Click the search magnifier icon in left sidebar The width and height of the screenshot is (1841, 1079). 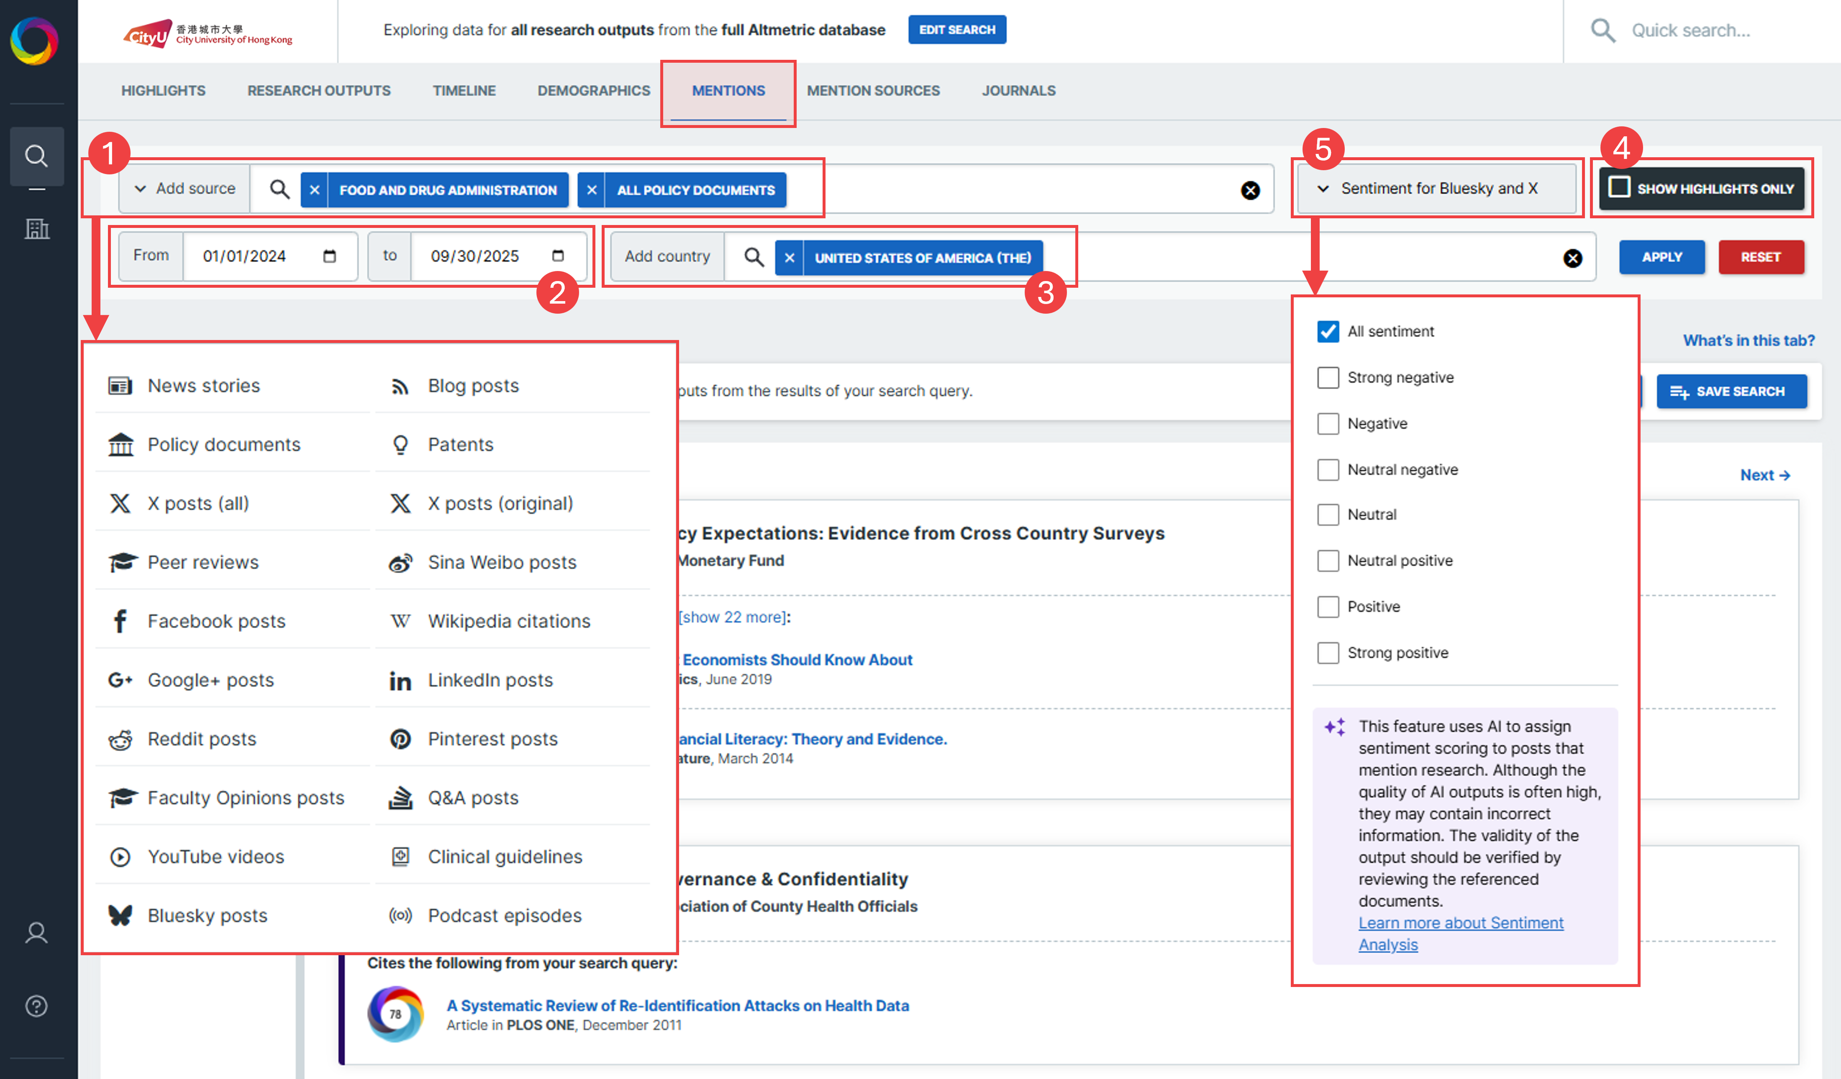(36, 156)
